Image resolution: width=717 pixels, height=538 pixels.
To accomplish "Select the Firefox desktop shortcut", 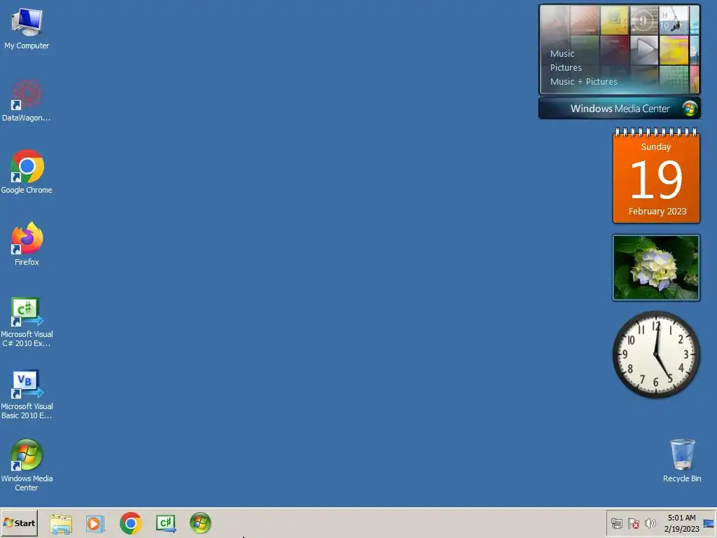I will point(27,244).
